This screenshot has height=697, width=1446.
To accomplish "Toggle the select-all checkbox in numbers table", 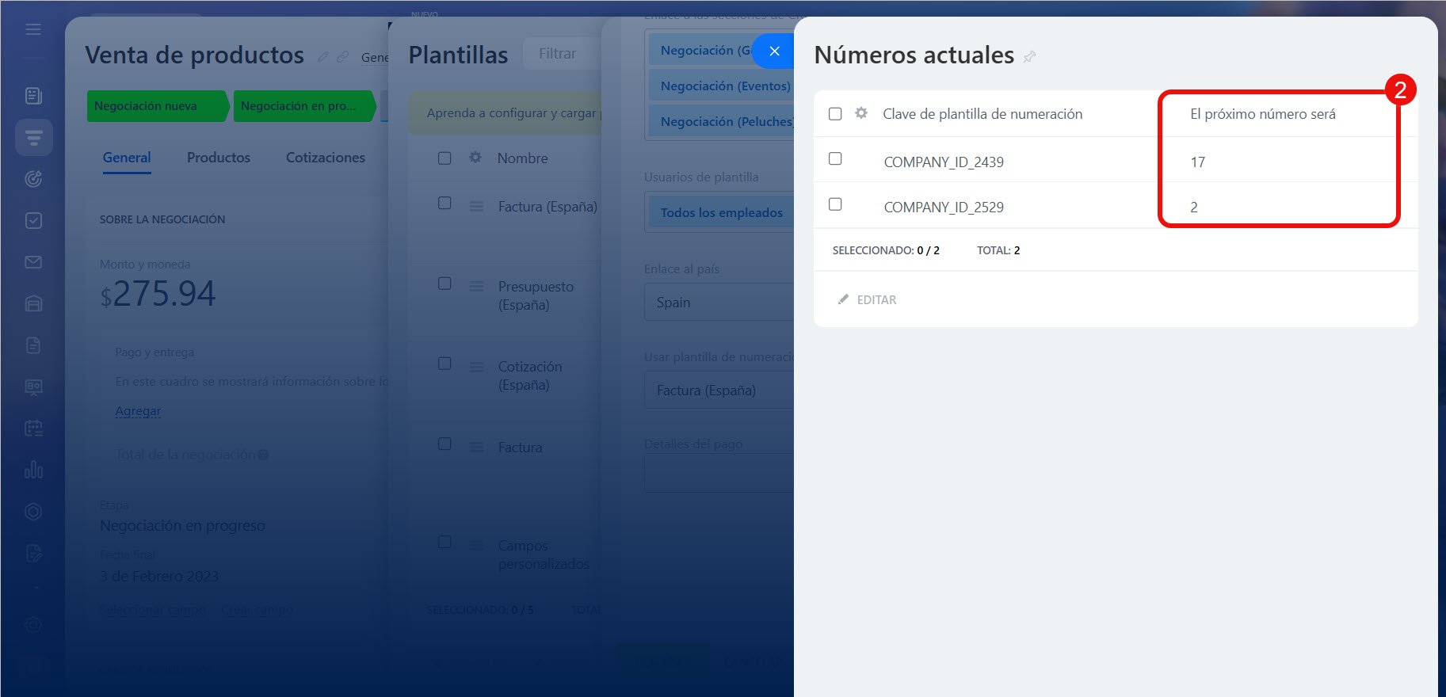I will click(x=835, y=114).
